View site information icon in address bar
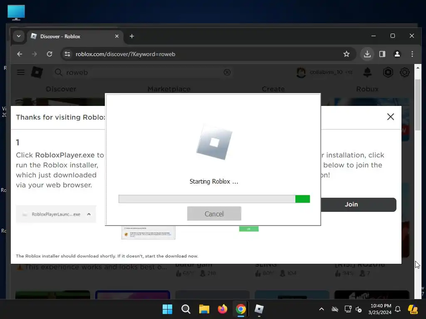 click(x=67, y=54)
